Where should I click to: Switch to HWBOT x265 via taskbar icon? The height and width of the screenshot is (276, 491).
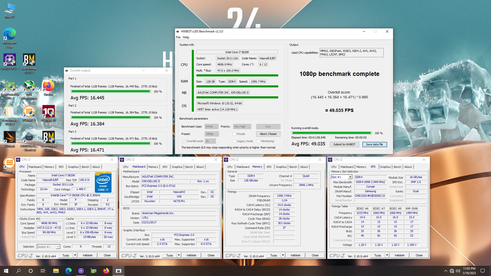(x=118, y=271)
